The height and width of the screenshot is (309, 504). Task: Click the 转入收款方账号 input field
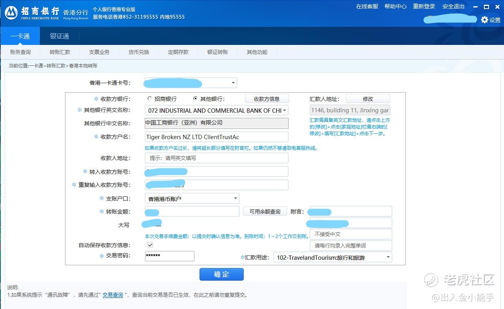[x=217, y=171]
